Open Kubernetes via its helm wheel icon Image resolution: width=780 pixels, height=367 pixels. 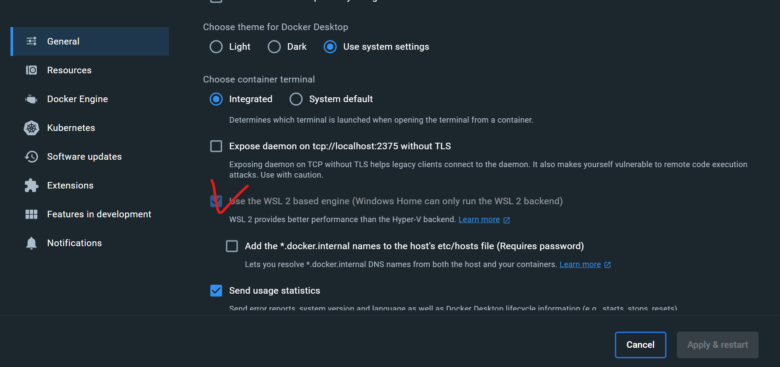pos(31,127)
